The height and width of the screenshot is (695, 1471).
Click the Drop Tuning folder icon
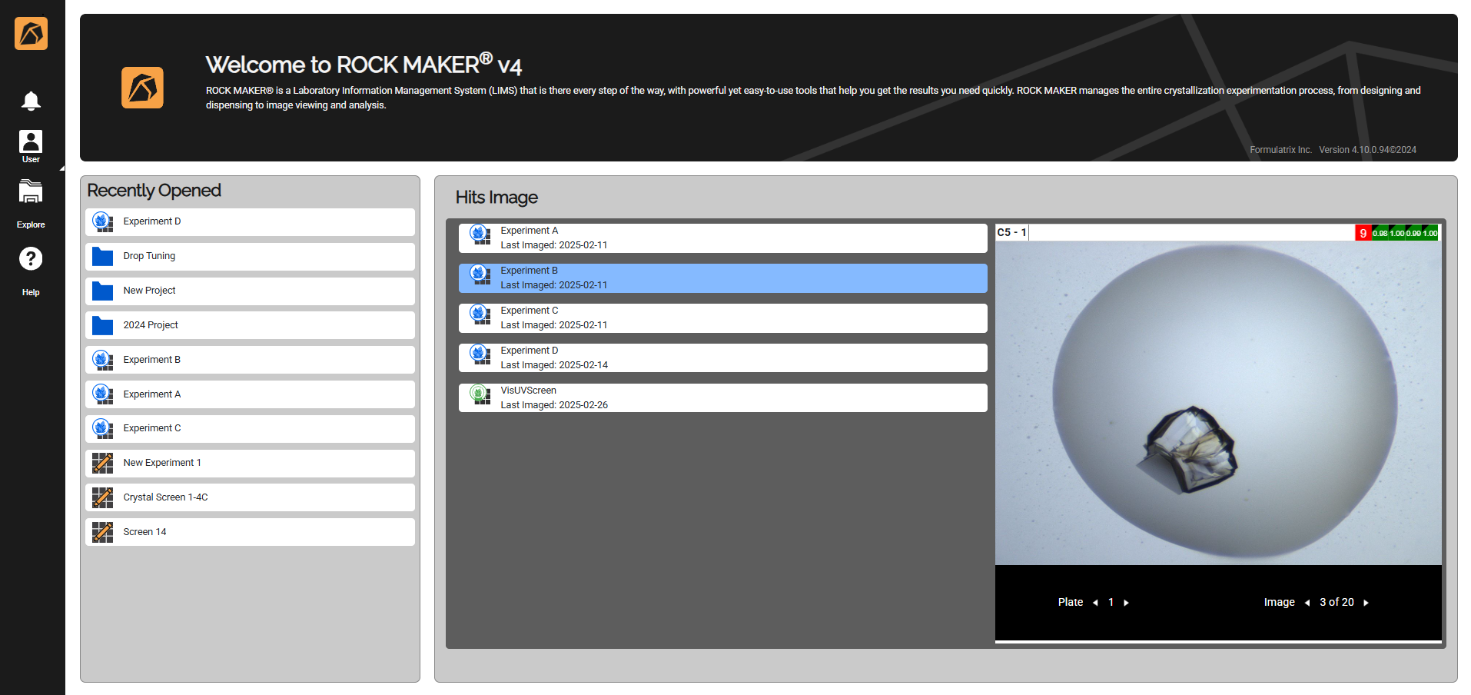[102, 256]
